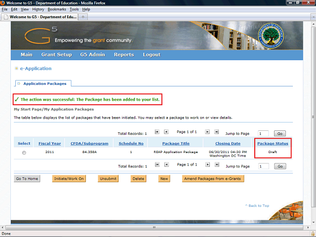Select the Welcome to G5 browser tab
This screenshot has width=316, height=237.
[39, 17]
